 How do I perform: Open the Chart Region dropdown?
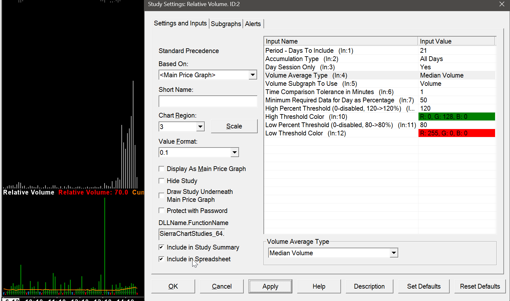pyautogui.click(x=200, y=127)
